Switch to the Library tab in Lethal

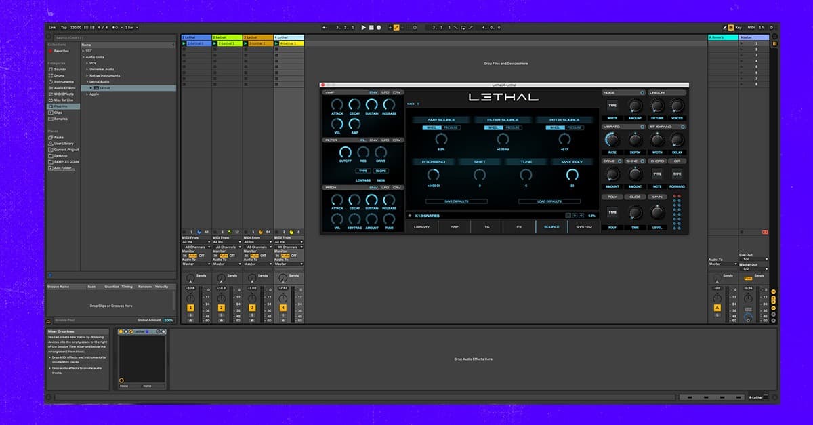click(422, 226)
